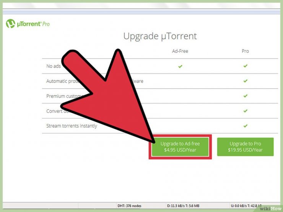Click Upgrade to Pro $19.95 button
This screenshot has width=283, height=212.
click(245, 147)
